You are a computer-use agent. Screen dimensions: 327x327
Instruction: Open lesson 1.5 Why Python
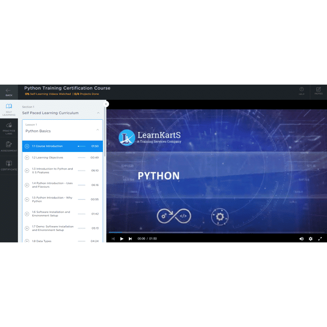coord(63,199)
